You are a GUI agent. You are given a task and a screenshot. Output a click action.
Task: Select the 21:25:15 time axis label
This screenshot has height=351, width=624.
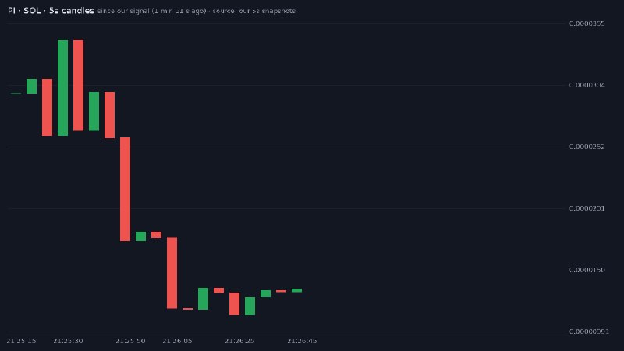[x=21, y=341]
